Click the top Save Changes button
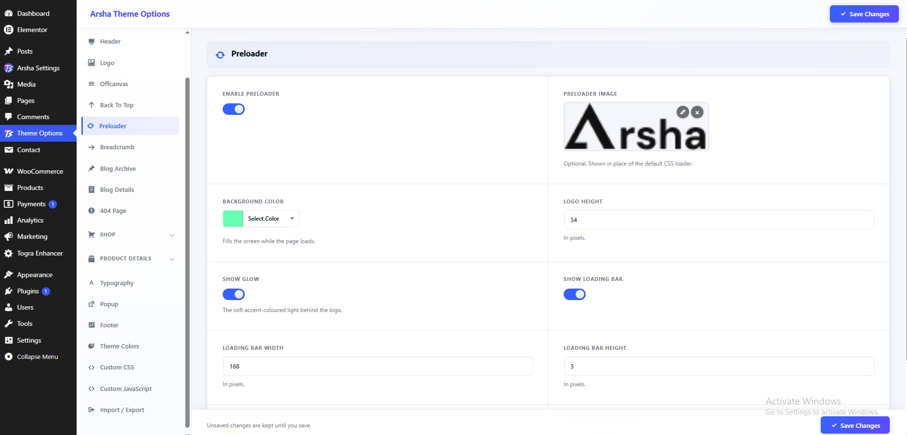Viewport: 907px width, 435px height. tap(864, 14)
